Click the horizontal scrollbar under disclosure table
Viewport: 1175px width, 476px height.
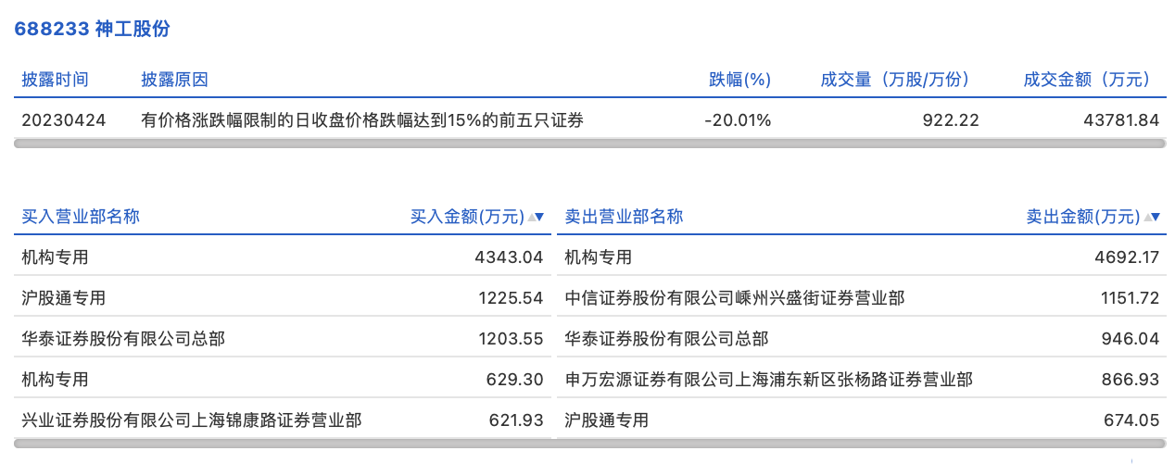[x=590, y=144]
